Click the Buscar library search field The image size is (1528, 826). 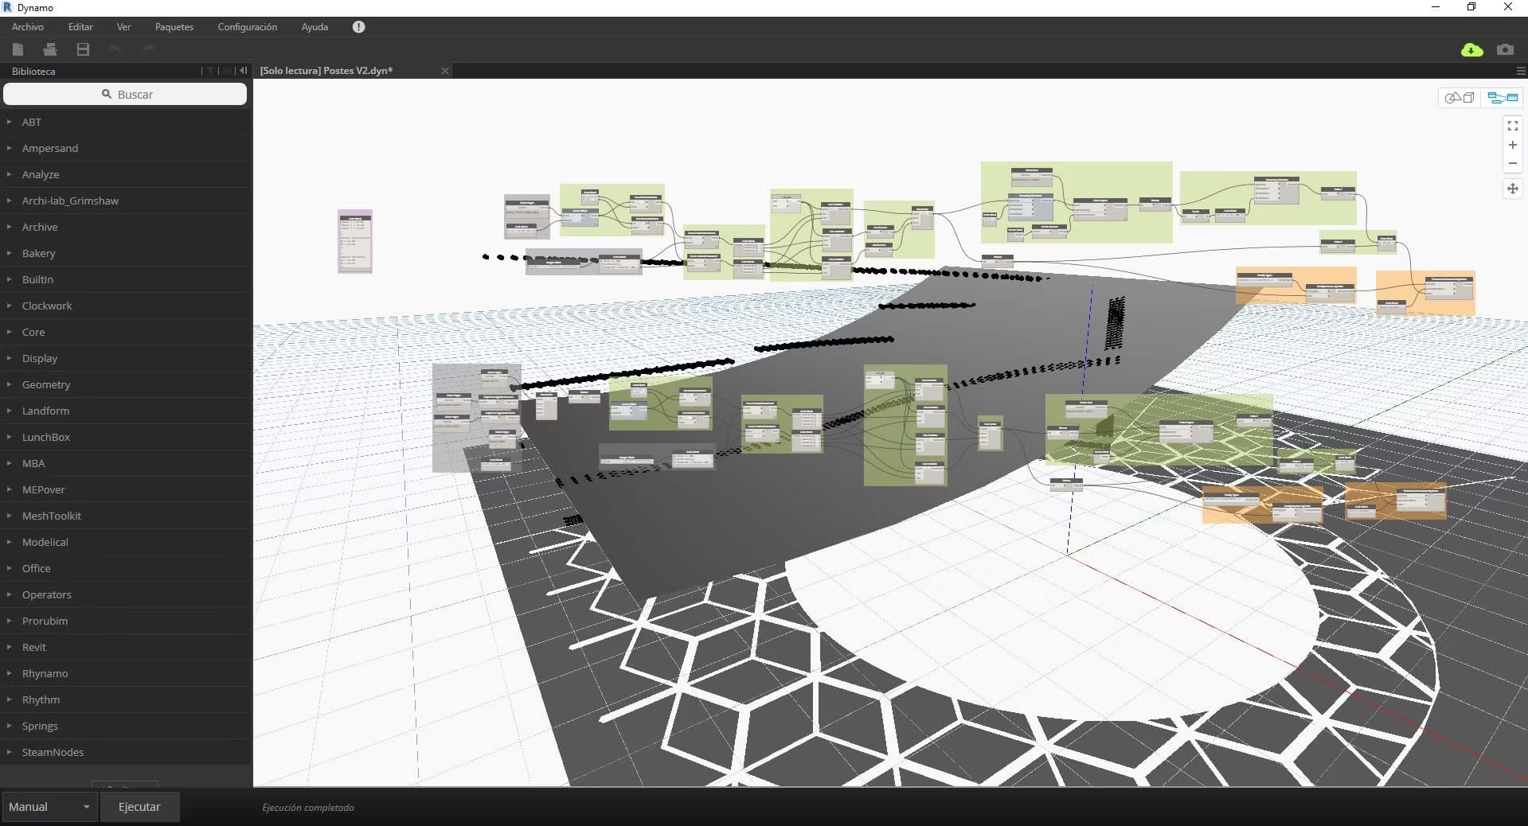click(126, 94)
